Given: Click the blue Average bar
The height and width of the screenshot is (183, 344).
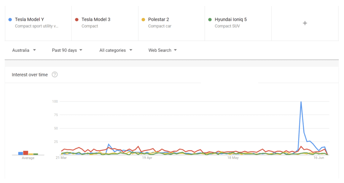Looking at the screenshot, I should pos(20,153).
